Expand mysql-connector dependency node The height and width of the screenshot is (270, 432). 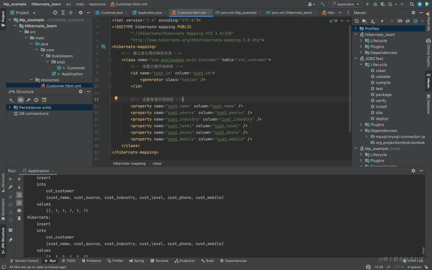pyautogui.click(x=366, y=137)
